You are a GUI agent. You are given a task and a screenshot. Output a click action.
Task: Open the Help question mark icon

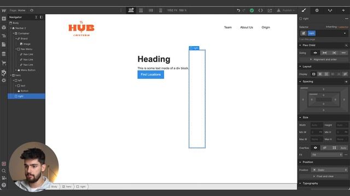click(x=4, y=185)
